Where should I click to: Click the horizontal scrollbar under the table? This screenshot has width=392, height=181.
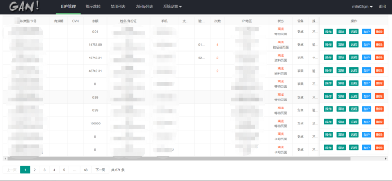[x=179, y=158]
